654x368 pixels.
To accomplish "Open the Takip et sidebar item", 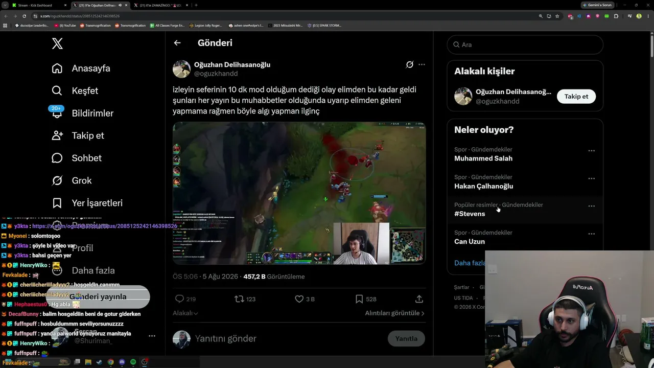I will click(x=78, y=135).
